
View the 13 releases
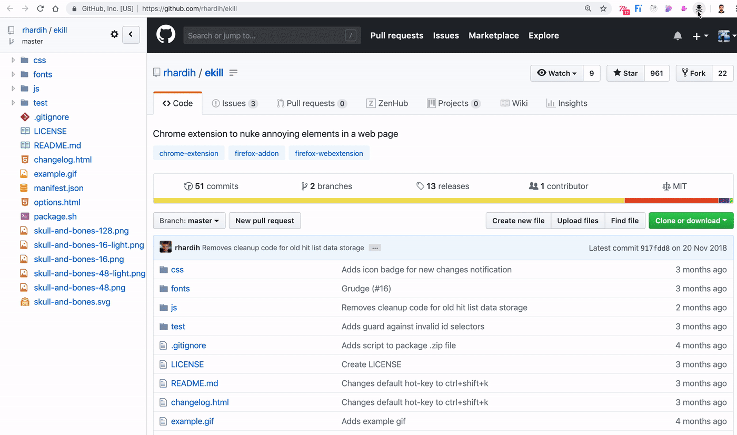[443, 186]
